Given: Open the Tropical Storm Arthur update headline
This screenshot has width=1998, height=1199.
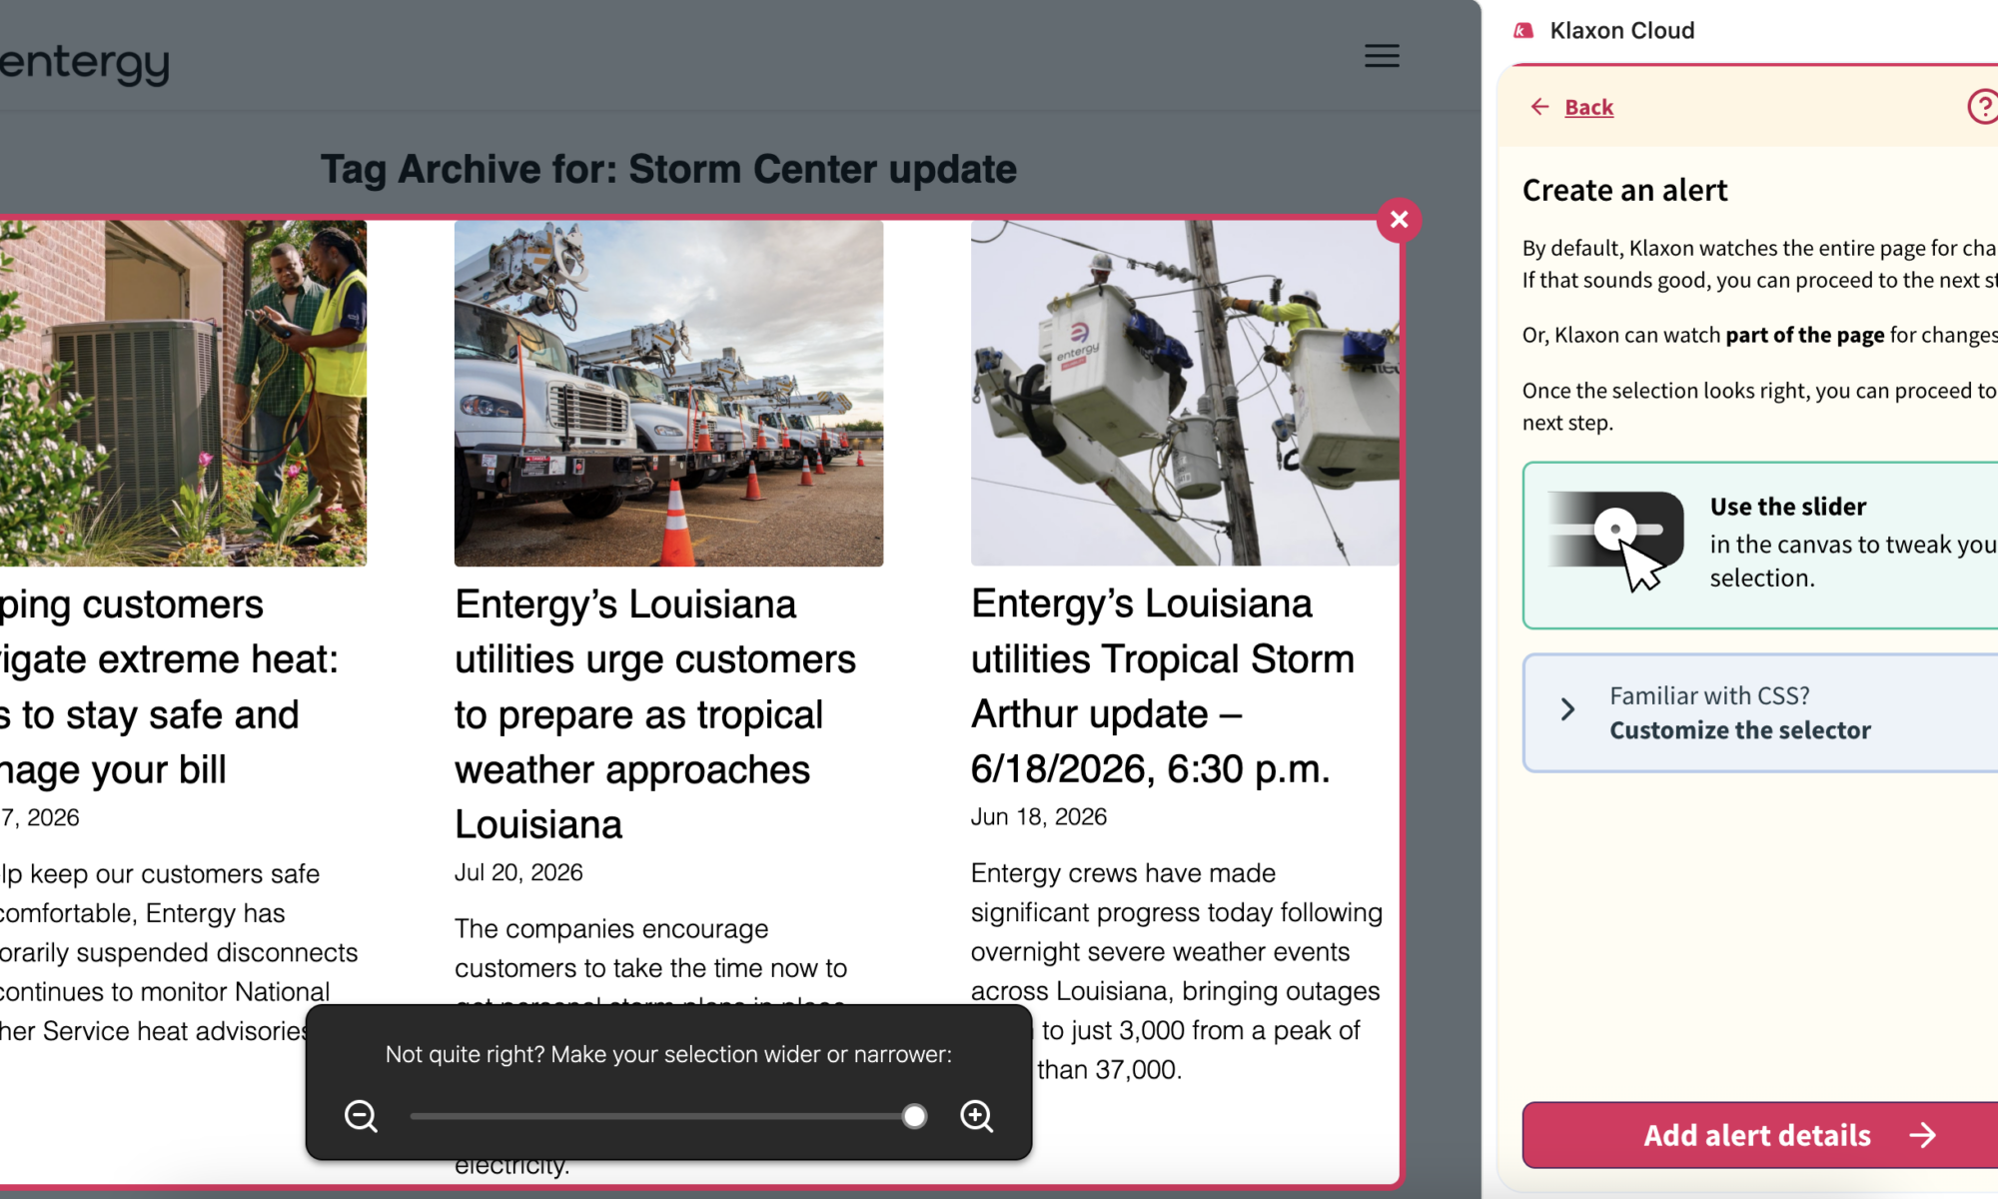Looking at the screenshot, I should click(x=1163, y=686).
